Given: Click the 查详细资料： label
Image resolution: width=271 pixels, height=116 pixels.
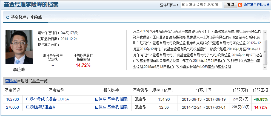Looking at the screenshot, I should click(x=169, y=5).
